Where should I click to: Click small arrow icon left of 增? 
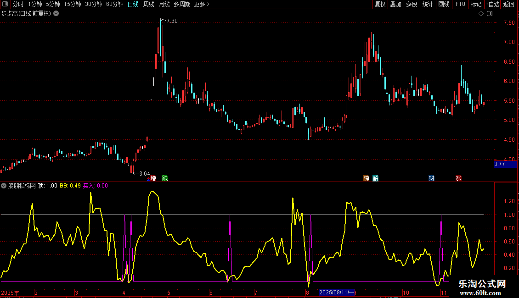[x=148, y=179]
